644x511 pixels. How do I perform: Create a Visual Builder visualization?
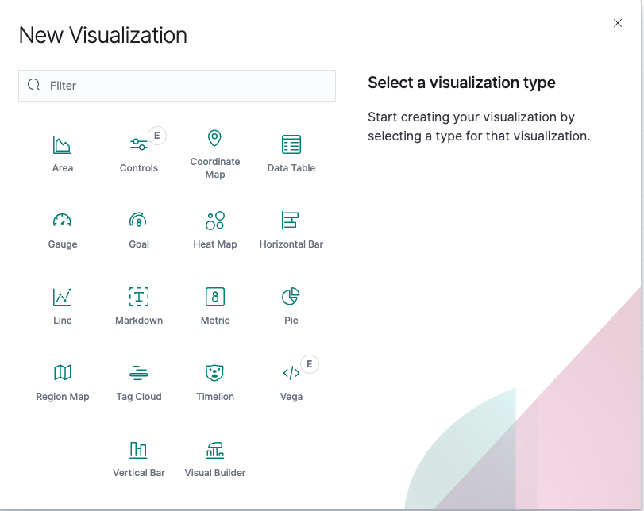point(214,456)
